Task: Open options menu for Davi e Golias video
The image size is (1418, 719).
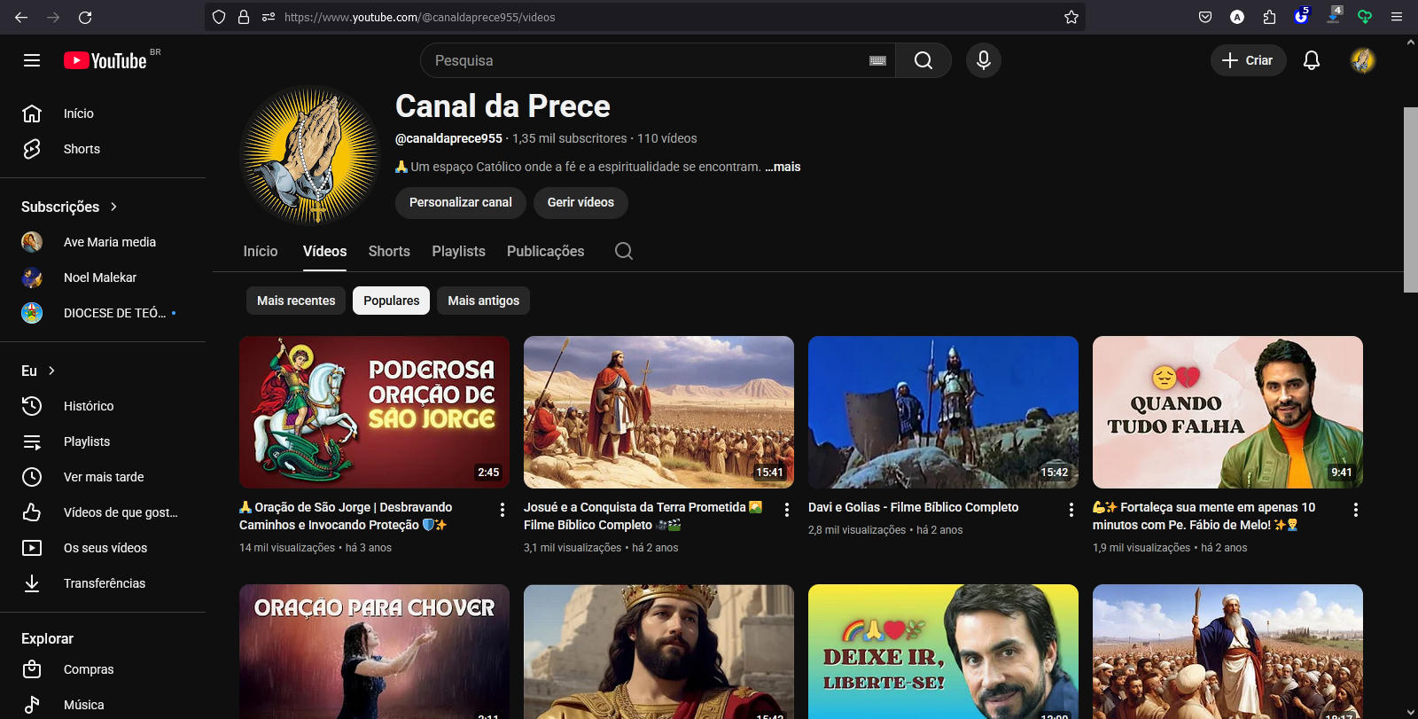Action: pyautogui.click(x=1071, y=510)
